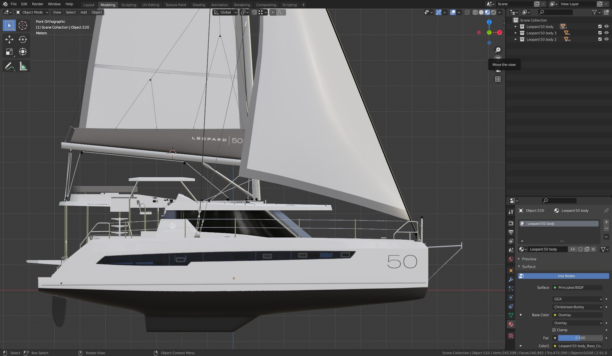The width and height of the screenshot is (612, 356).
Task: Open the Texture properties checker tab
Action: (511, 336)
